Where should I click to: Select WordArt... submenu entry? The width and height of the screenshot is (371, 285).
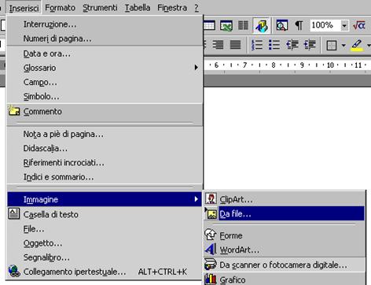pyautogui.click(x=285, y=250)
